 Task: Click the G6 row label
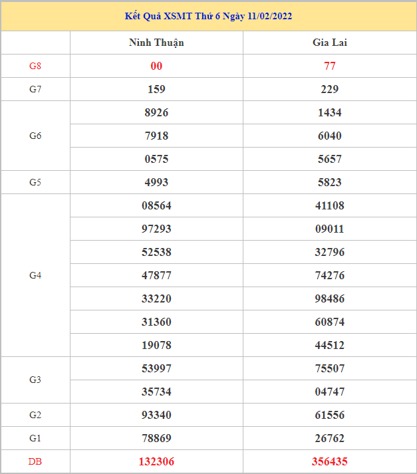pyautogui.click(x=35, y=136)
